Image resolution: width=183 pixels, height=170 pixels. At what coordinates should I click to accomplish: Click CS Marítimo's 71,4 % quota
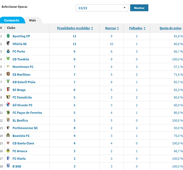[178, 75]
